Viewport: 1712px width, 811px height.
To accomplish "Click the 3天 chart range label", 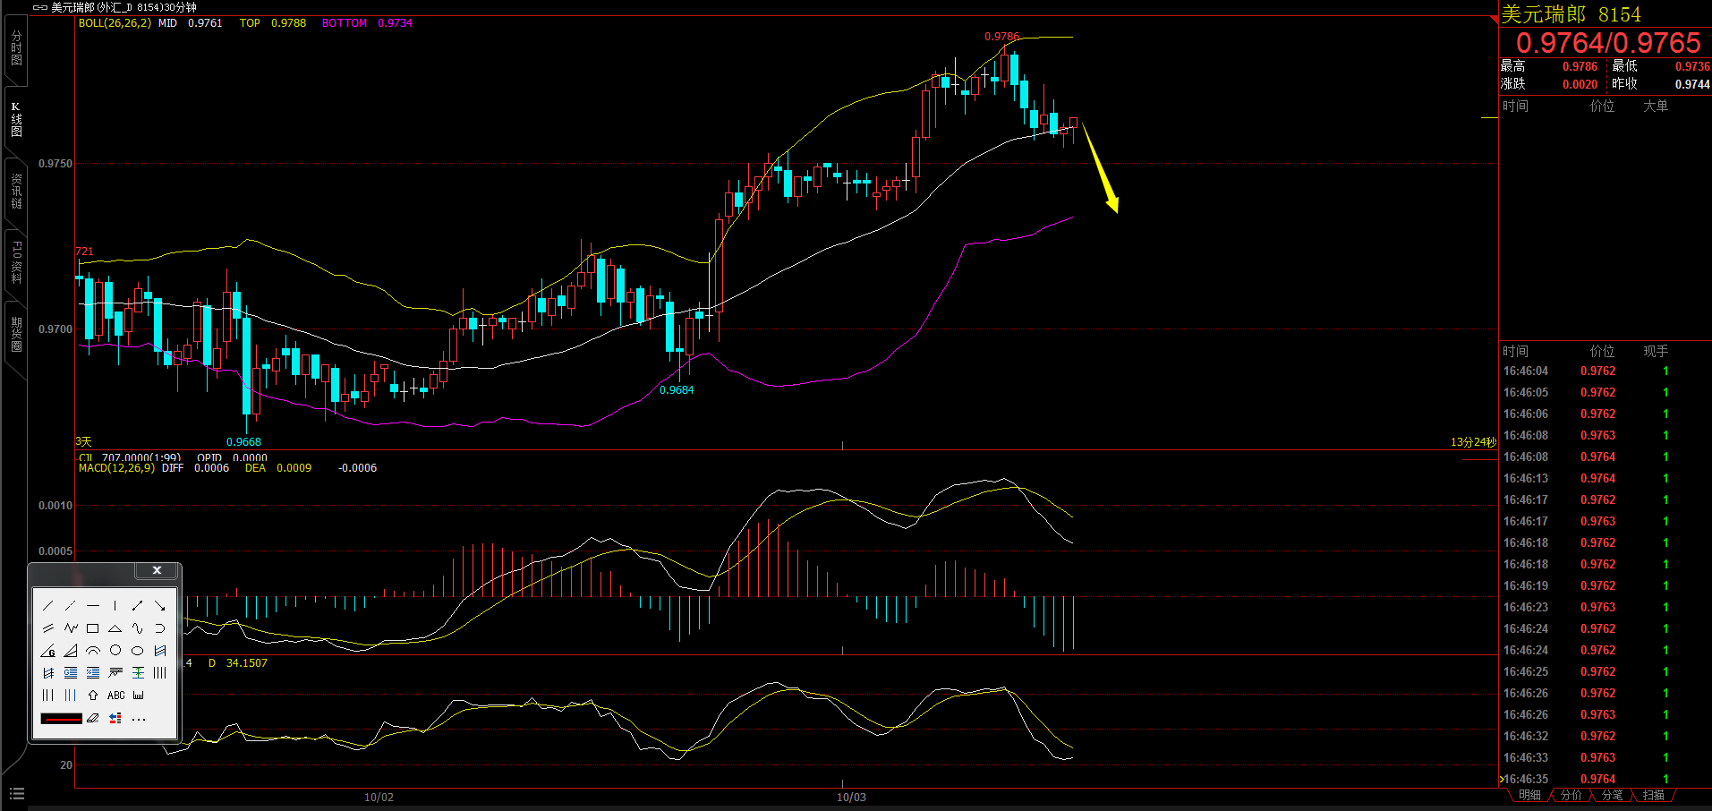I will tap(83, 442).
